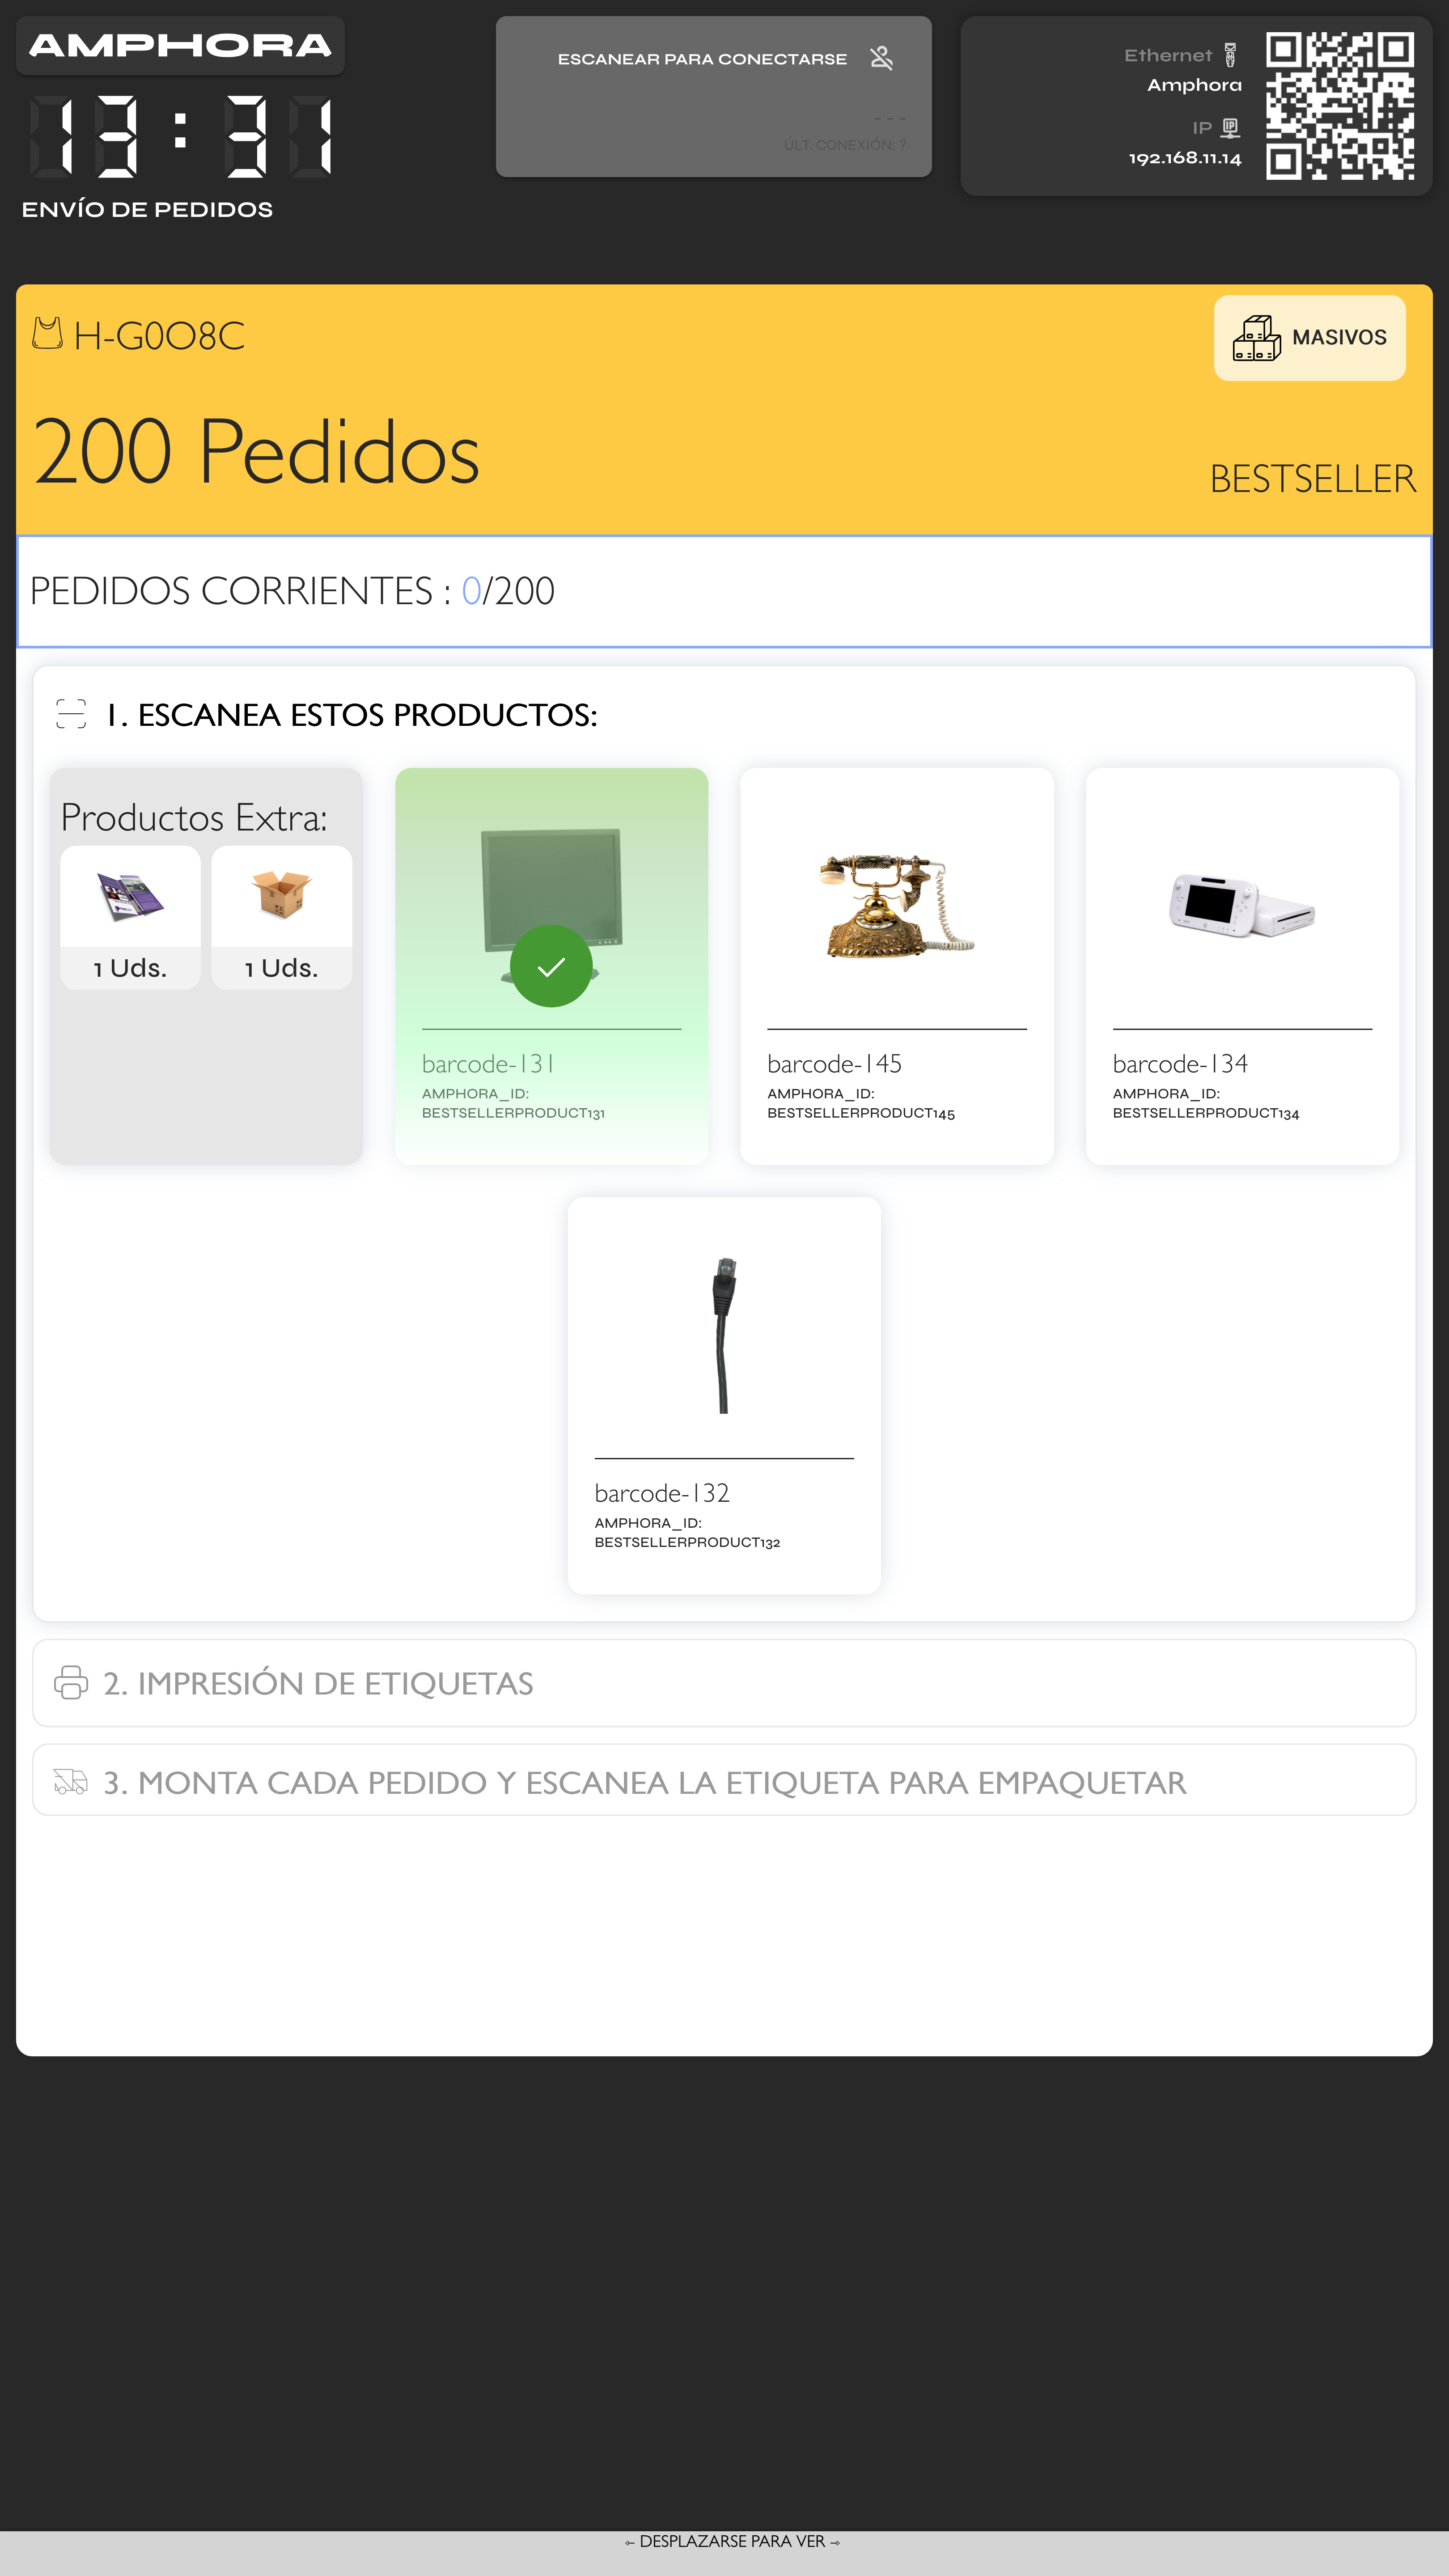1449x2576 pixels.
Task: Expand section 3 Monta cada pedido
Action: (x=724, y=1780)
